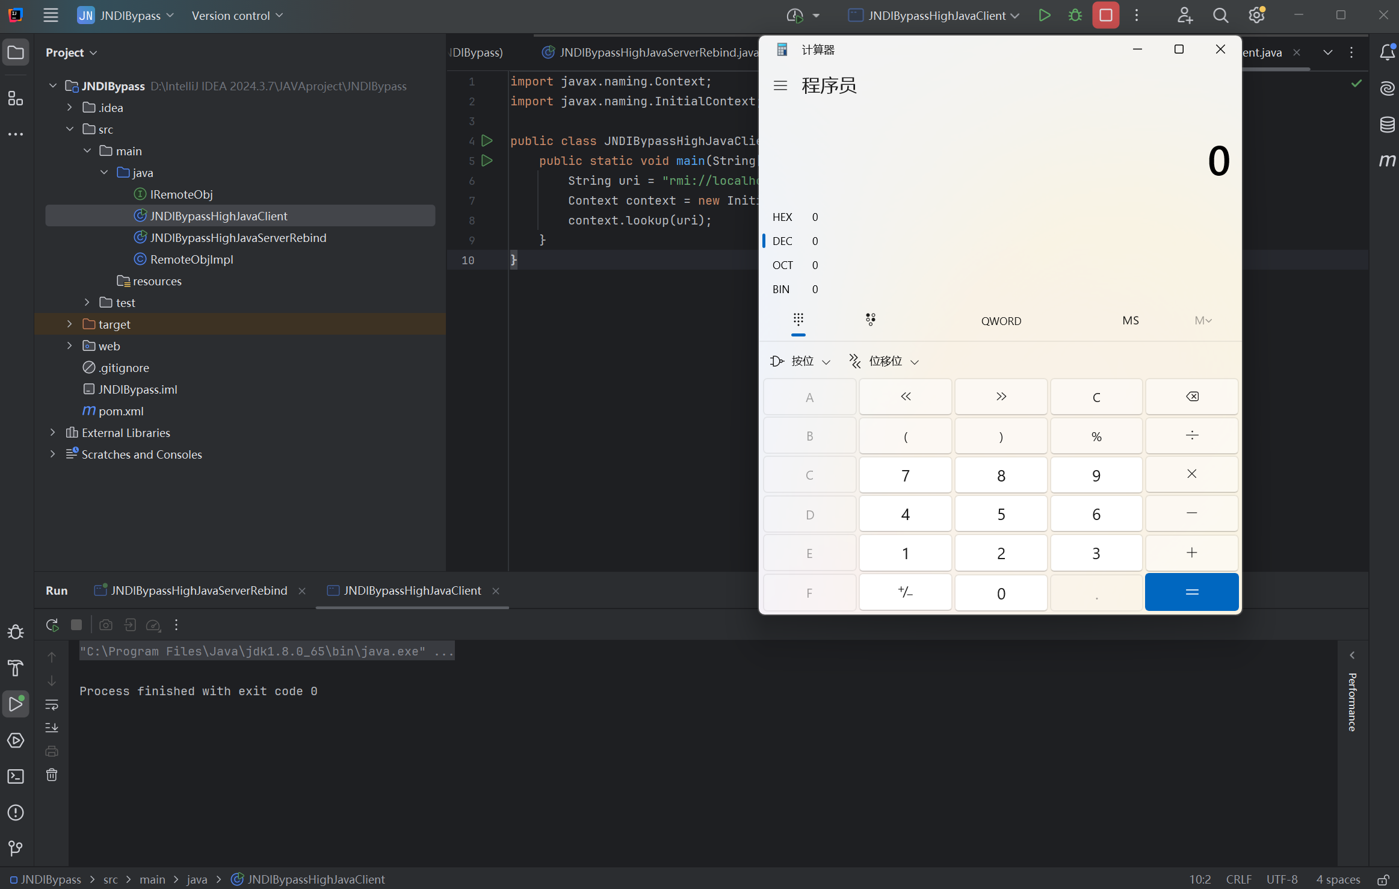Close the JNDIBypassHighJavaClient Run tab
The height and width of the screenshot is (889, 1399).
(x=496, y=591)
